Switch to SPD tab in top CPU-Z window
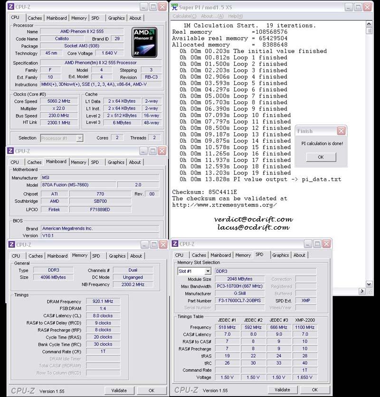 click(x=95, y=18)
